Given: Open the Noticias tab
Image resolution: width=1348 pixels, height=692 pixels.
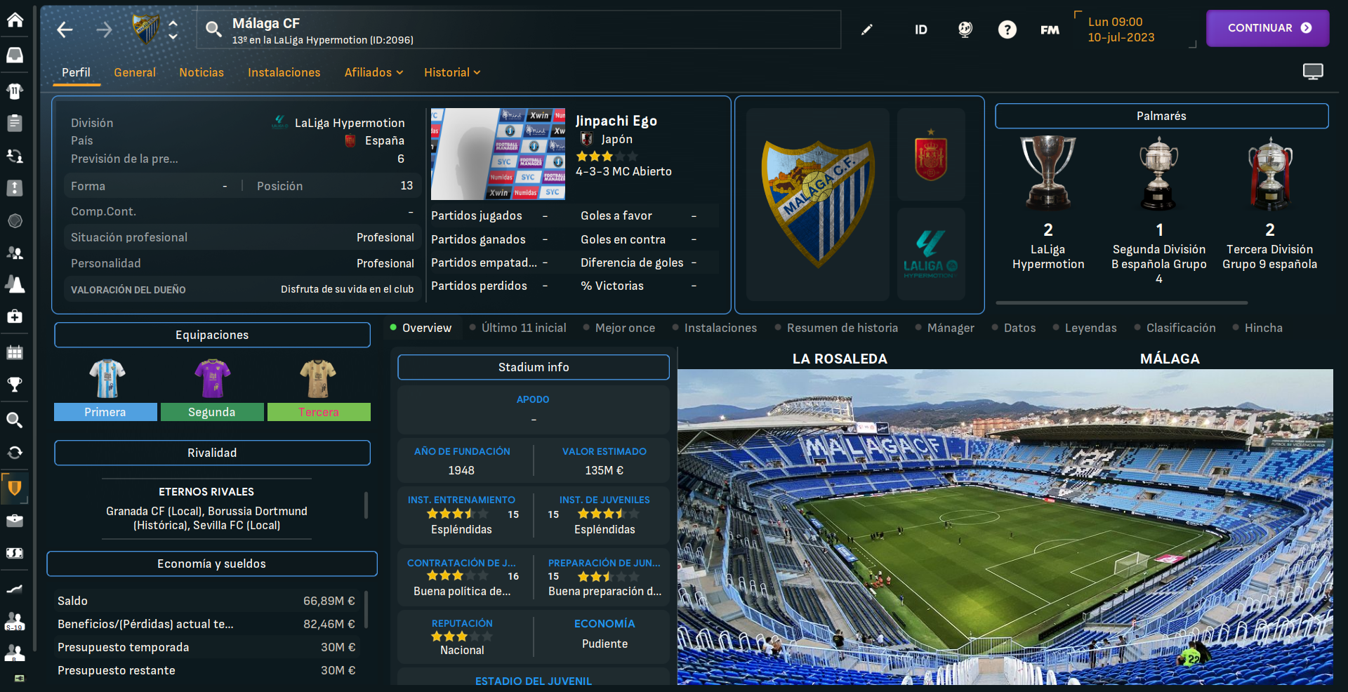Looking at the screenshot, I should [x=201, y=72].
